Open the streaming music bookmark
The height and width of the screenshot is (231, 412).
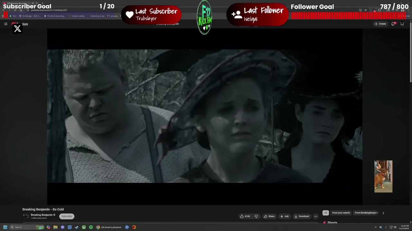click(98, 16)
